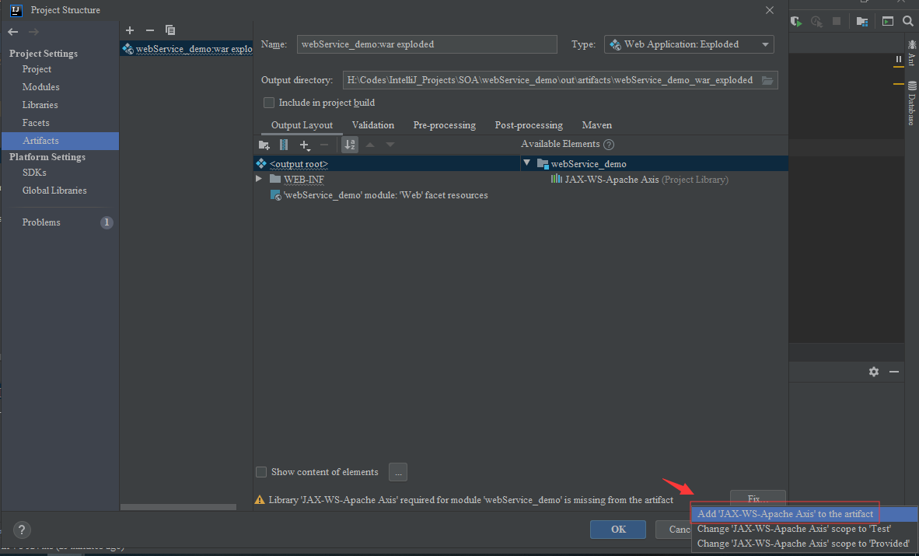919x556 pixels.
Task: Click the back navigation arrow
Action: [13, 32]
